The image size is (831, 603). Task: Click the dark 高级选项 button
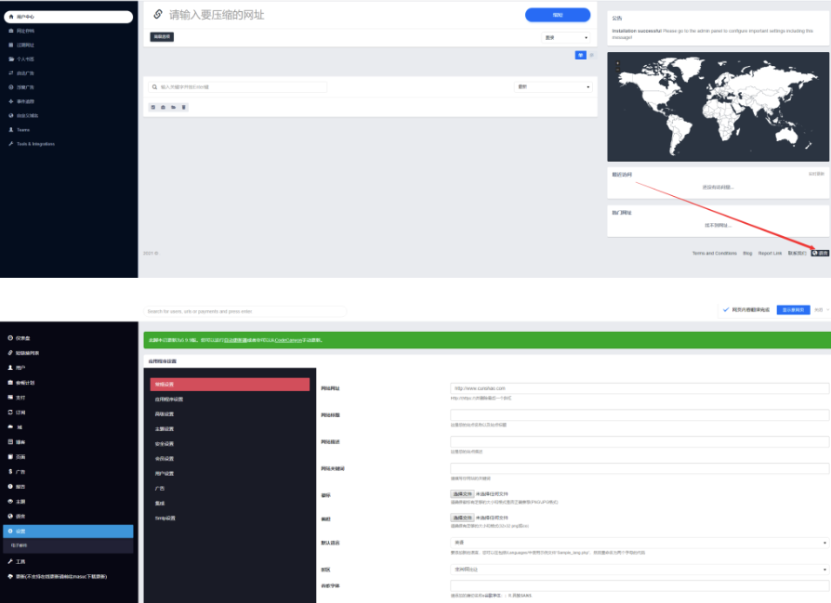click(162, 36)
